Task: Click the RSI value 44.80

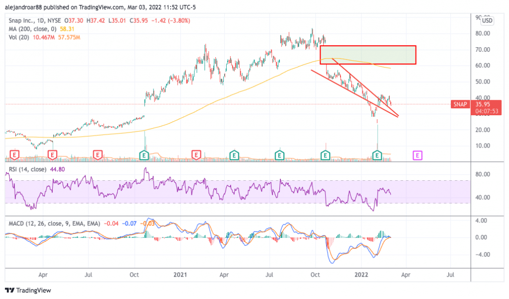Action: [x=57, y=169]
